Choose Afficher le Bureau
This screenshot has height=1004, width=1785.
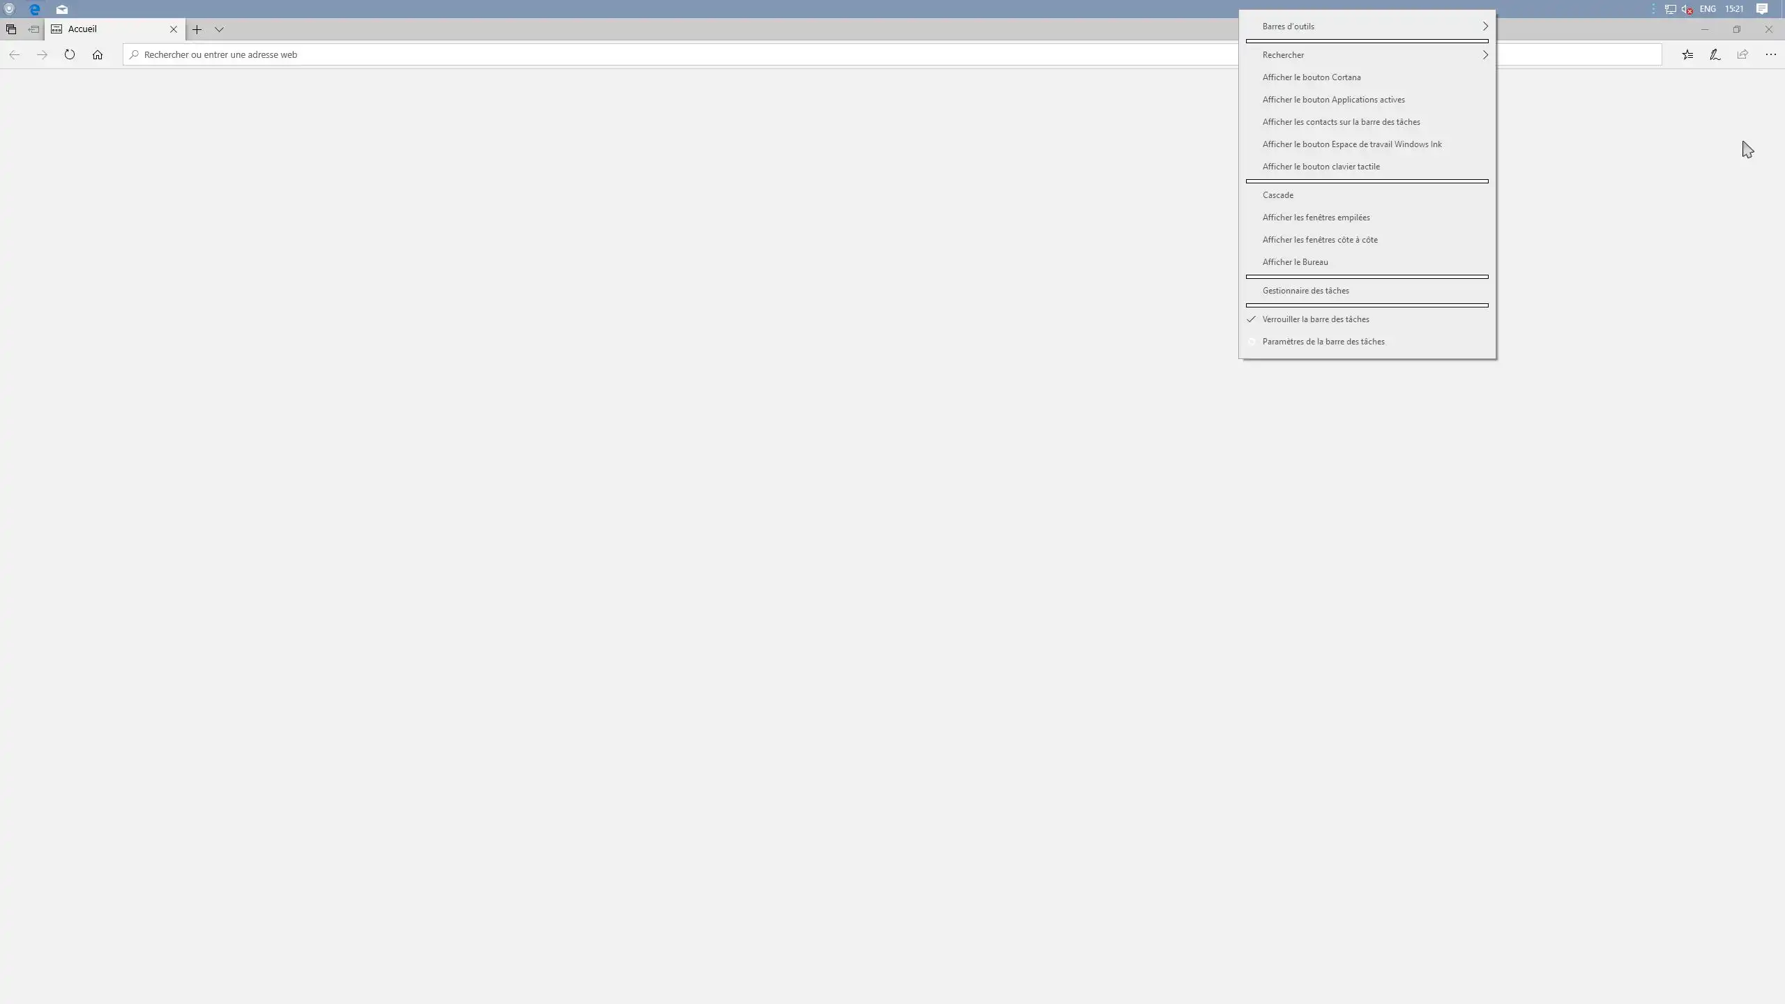point(1295,262)
